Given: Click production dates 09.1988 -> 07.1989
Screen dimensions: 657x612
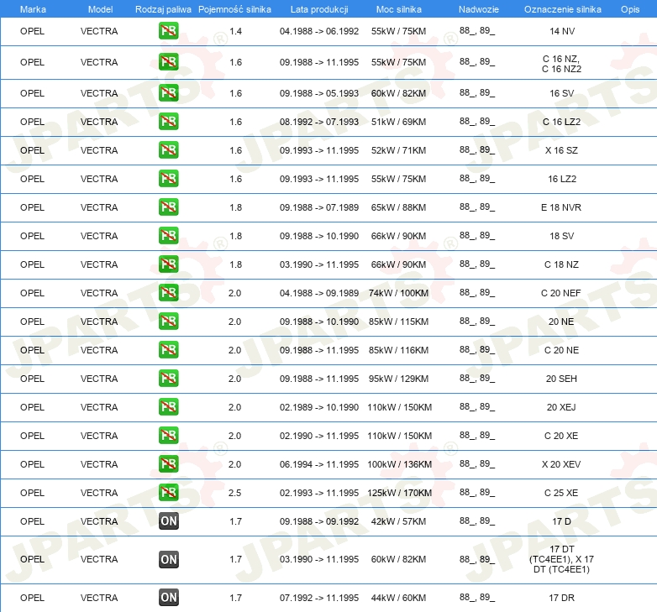Looking at the screenshot, I should click(319, 207).
